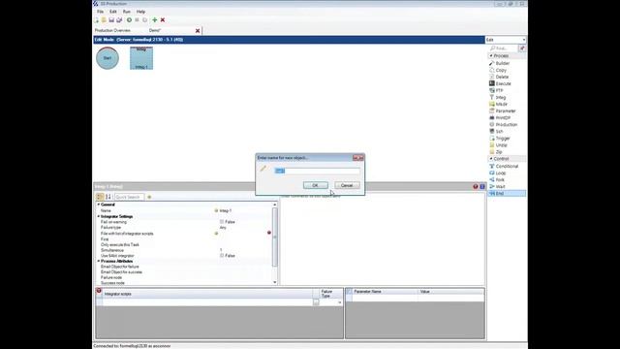Image resolution: width=620 pixels, height=349 pixels.
Task: Switch to the Demo tab
Action: pos(155,30)
